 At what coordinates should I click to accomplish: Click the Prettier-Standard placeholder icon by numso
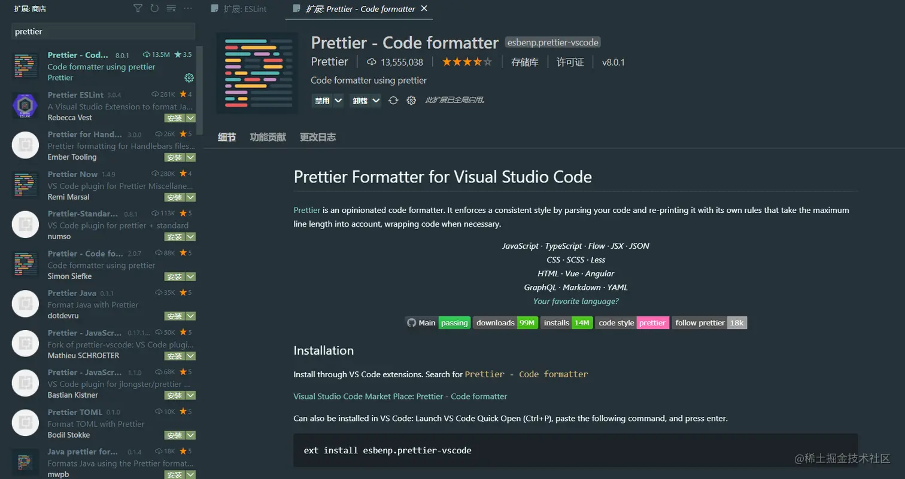coord(26,225)
